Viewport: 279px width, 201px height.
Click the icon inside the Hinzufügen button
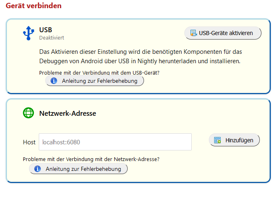(218, 140)
